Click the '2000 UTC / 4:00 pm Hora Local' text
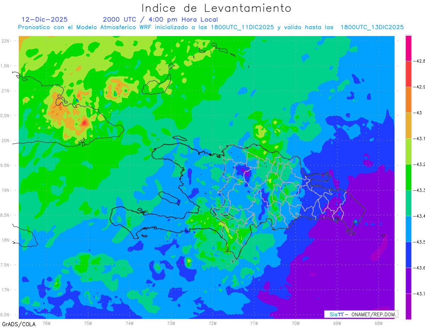Viewport: 425px width, 328px height. (160, 19)
